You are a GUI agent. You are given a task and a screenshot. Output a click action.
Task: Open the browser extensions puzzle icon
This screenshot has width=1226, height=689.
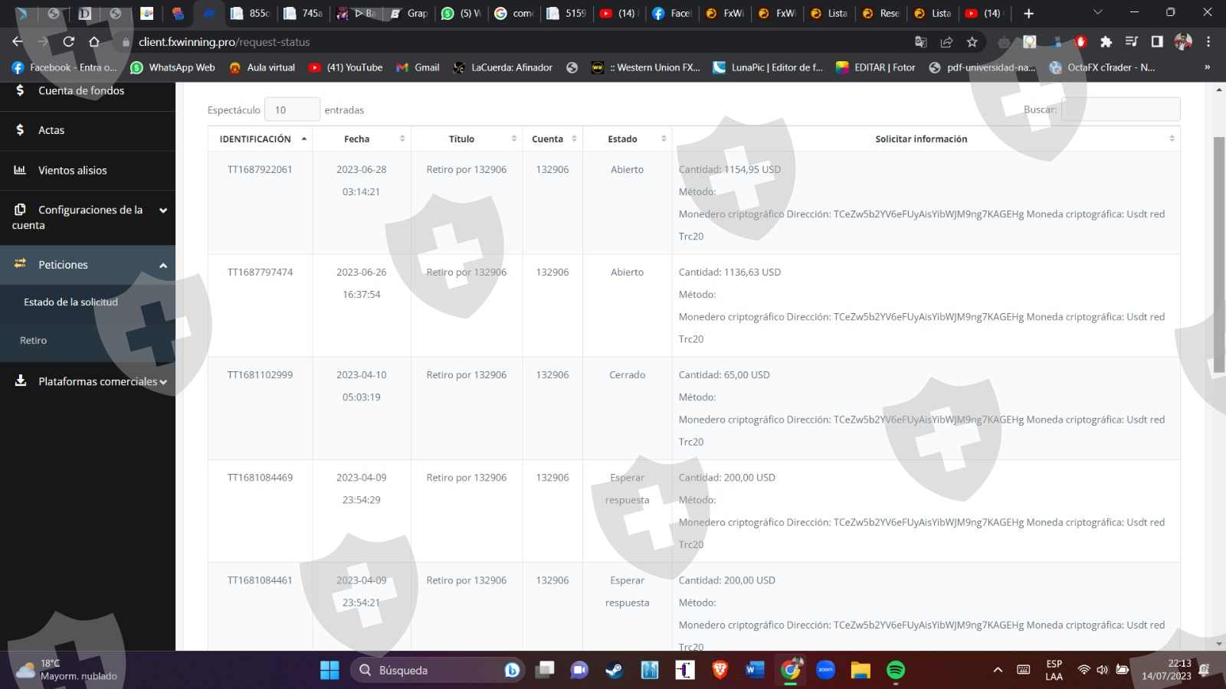click(1106, 42)
